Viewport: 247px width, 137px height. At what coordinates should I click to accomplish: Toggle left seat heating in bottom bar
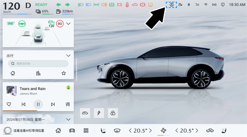(x=103, y=131)
